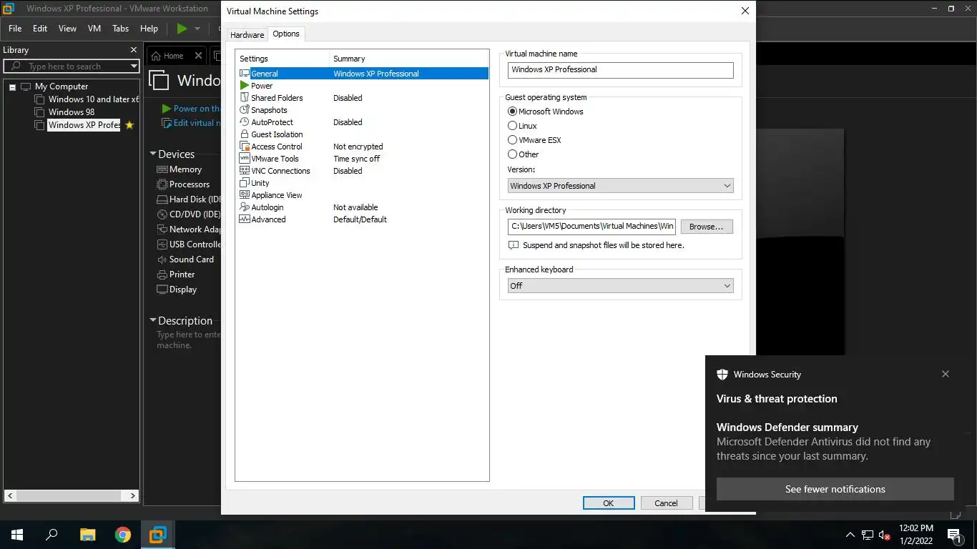Collapse the Devices section
Image resolution: width=977 pixels, height=549 pixels.
click(x=152, y=154)
